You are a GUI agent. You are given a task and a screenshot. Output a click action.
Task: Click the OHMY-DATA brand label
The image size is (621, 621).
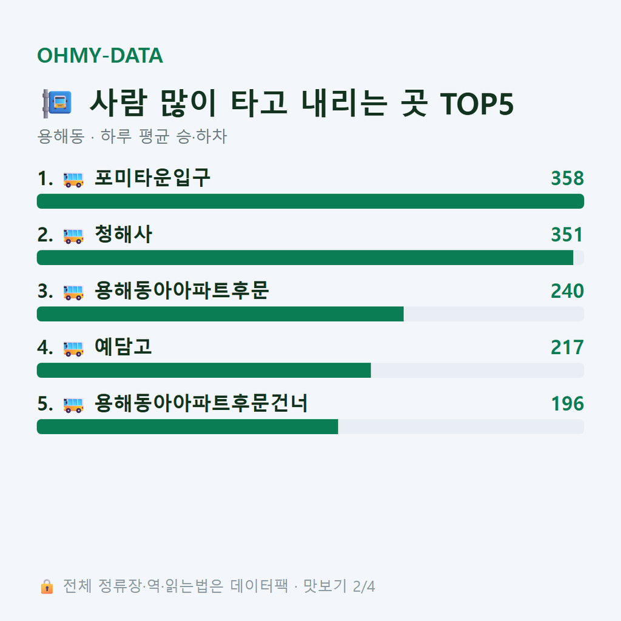pyautogui.click(x=100, y=55)
